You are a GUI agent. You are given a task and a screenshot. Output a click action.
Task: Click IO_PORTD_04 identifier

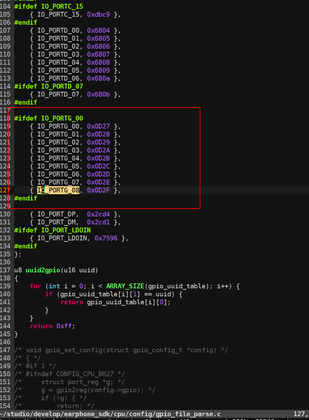(58, 63)
